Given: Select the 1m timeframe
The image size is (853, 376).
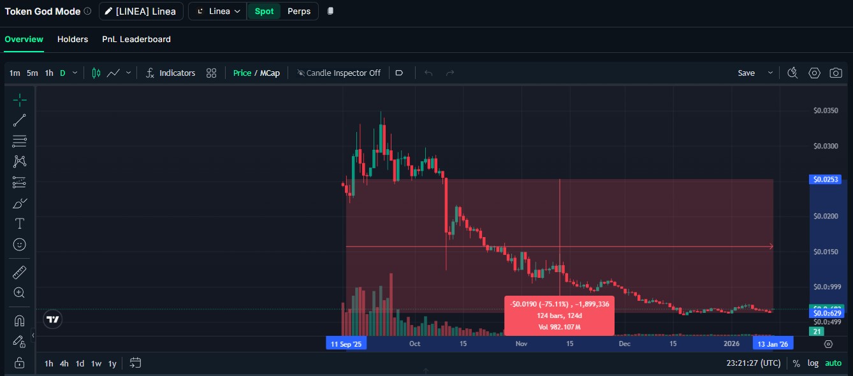Looking at the screenshot, I should 15,73.
